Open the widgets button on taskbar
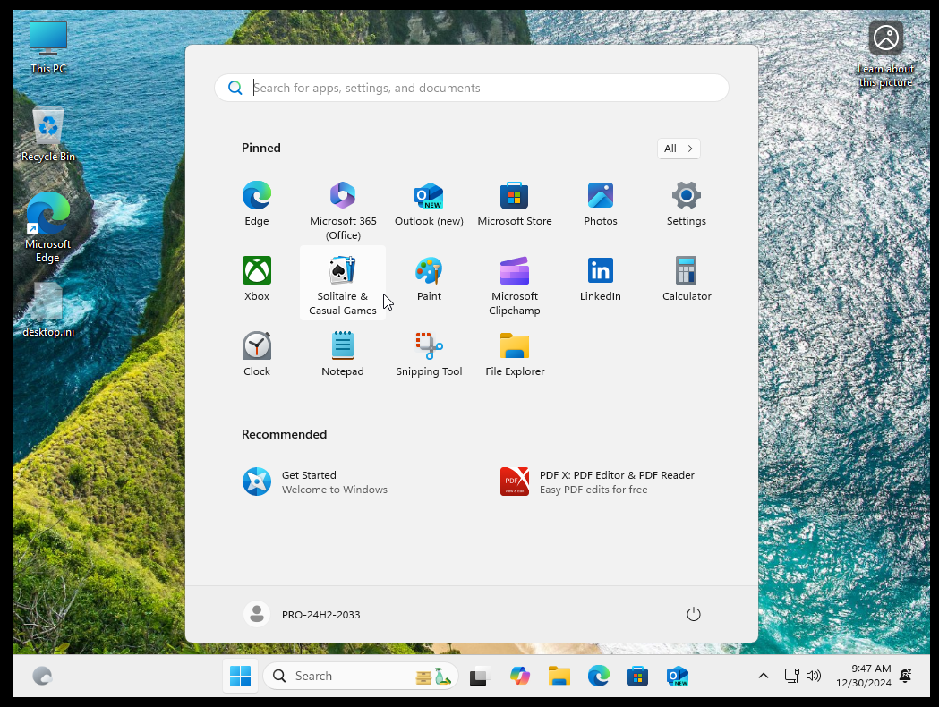The image size is (939, 707). click(x=42, y=676)
